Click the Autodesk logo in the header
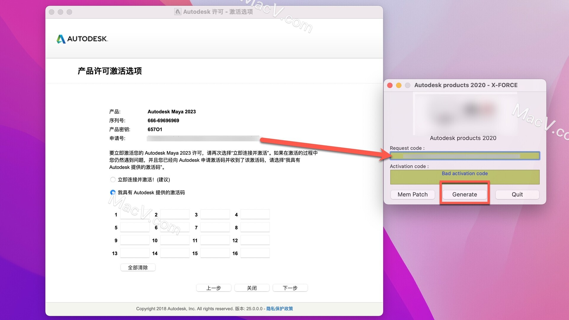The image size is (569, 320). pyautogui.click(x=82, y=39)
